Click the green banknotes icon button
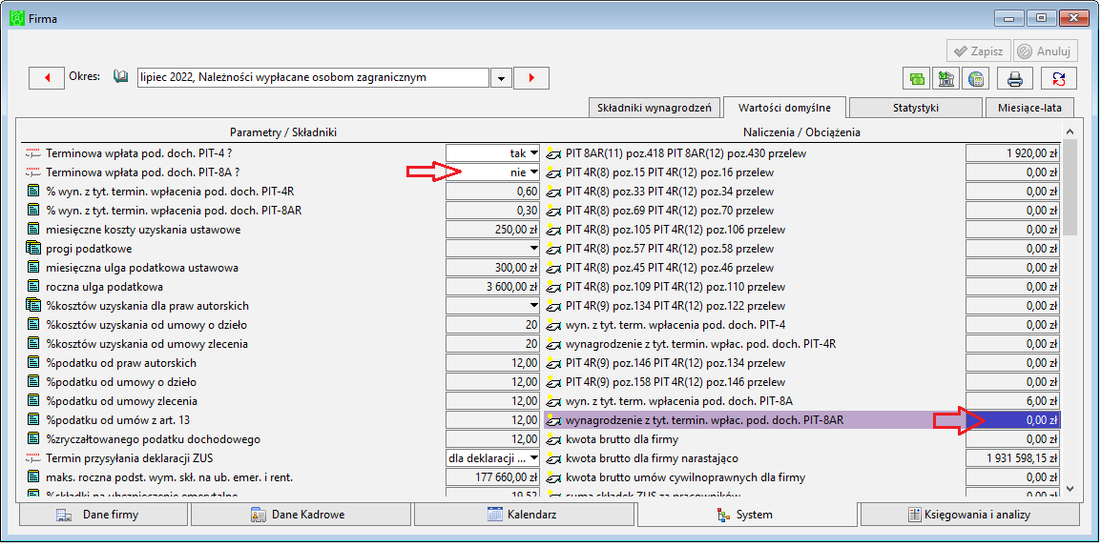1101x547 pixels. [916, 78]
